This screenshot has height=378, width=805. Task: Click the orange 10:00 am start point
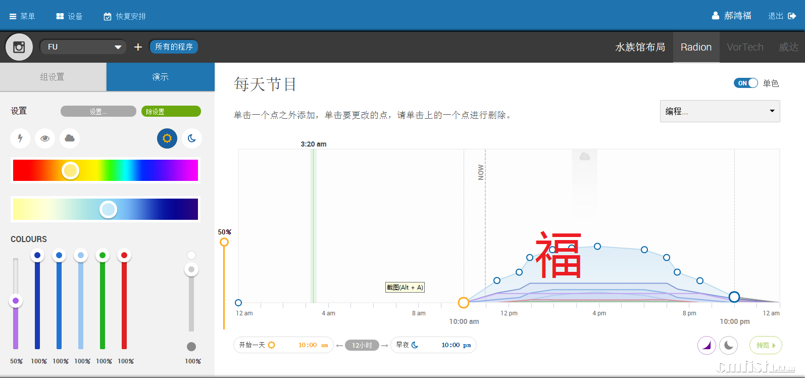(464, 303)
